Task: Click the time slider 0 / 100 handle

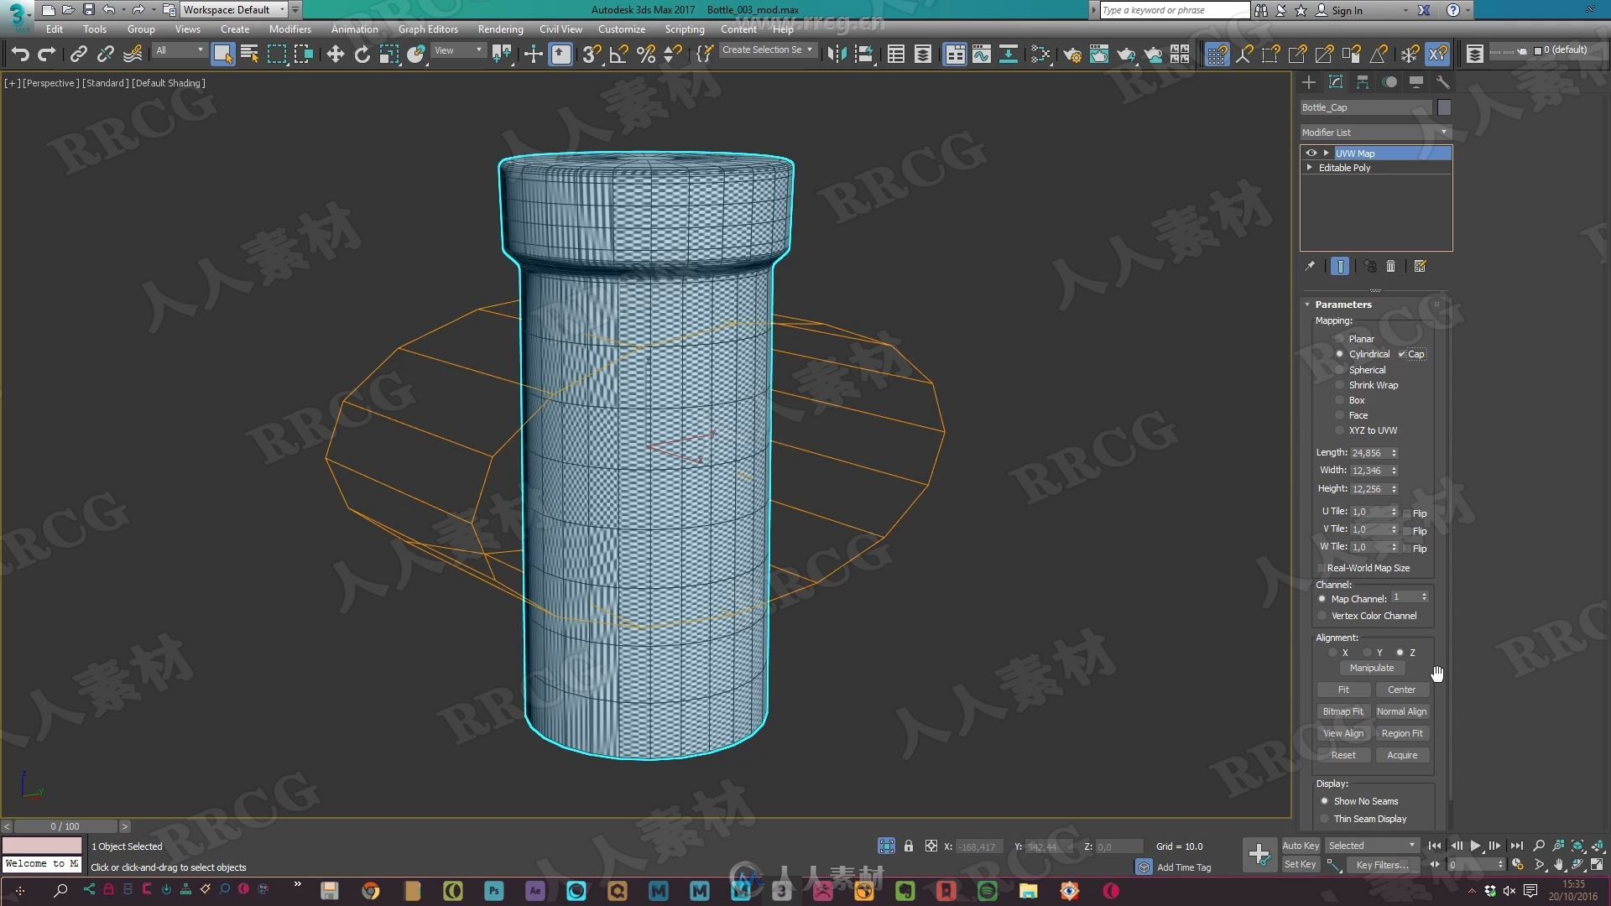Action: pos(65,826)
